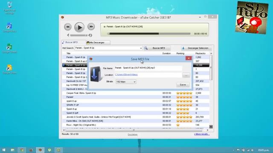Sort by the Duration column header
Image resolution: width=273 pixels, height=153 pixels.
pos(166,54)
